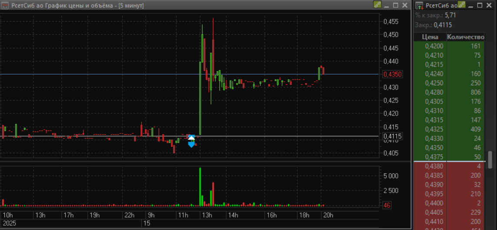Click the 22h time axis label
Image resolution: width=497 pixels, height=230 pixels.
[x=129, y=215]
